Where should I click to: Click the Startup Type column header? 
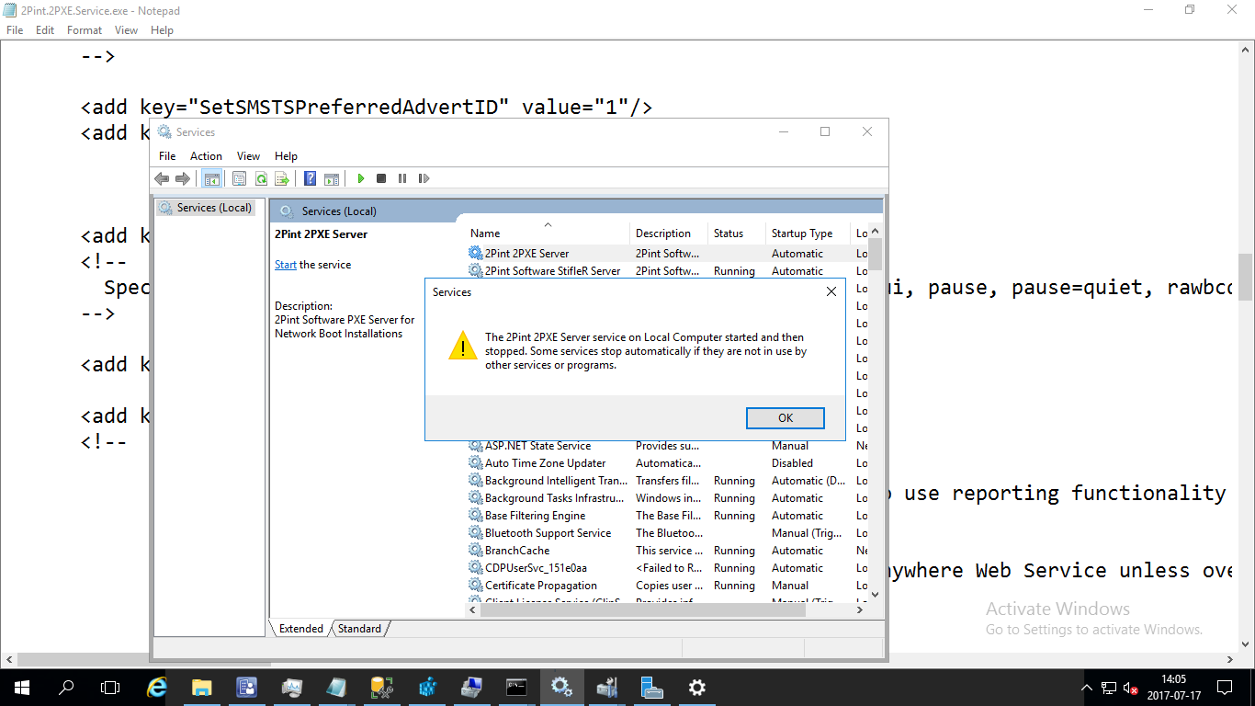(808, 233)
